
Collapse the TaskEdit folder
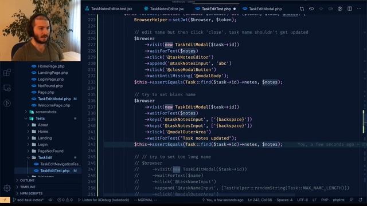28,158
